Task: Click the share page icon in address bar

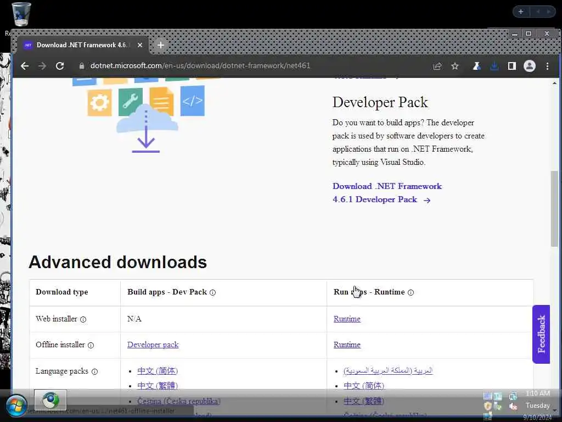Action: click(x=437, y=66)
